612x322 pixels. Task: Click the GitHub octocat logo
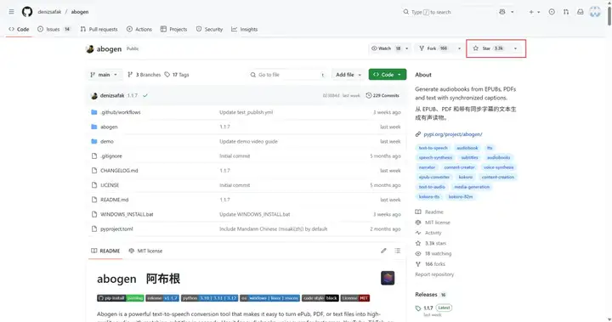(27, 12)
